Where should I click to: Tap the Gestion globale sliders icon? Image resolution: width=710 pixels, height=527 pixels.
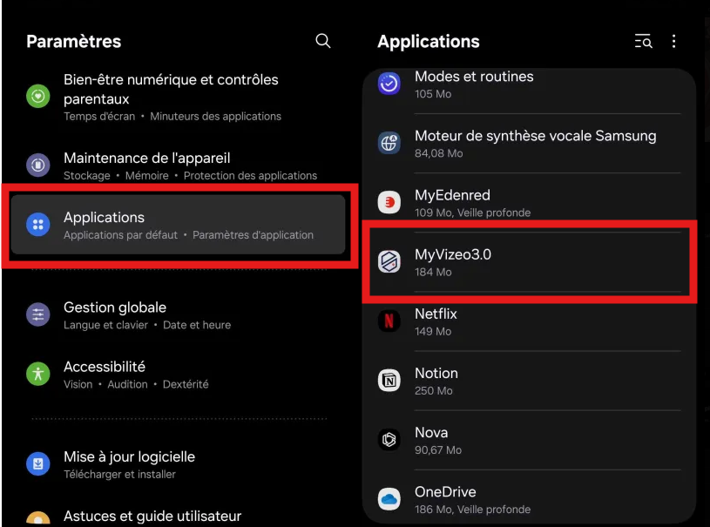click(x=38, y=314)
